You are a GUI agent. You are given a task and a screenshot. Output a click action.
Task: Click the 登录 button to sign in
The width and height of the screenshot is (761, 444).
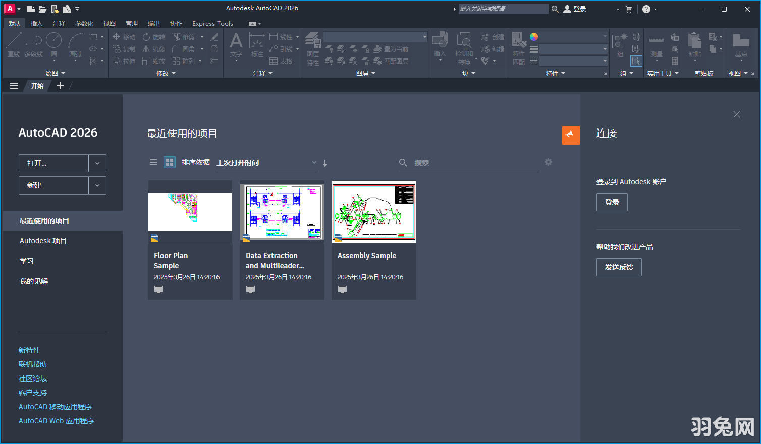point(612,202)
